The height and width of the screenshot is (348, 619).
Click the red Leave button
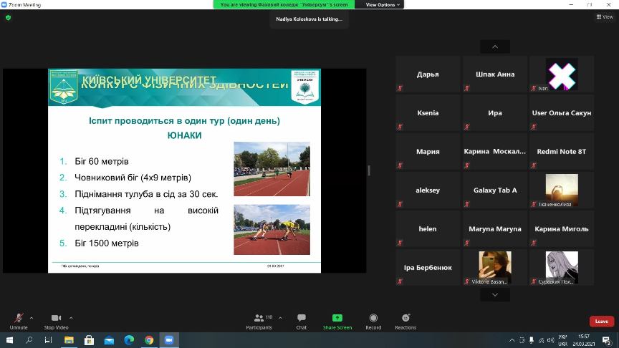[x=601, y=321]
